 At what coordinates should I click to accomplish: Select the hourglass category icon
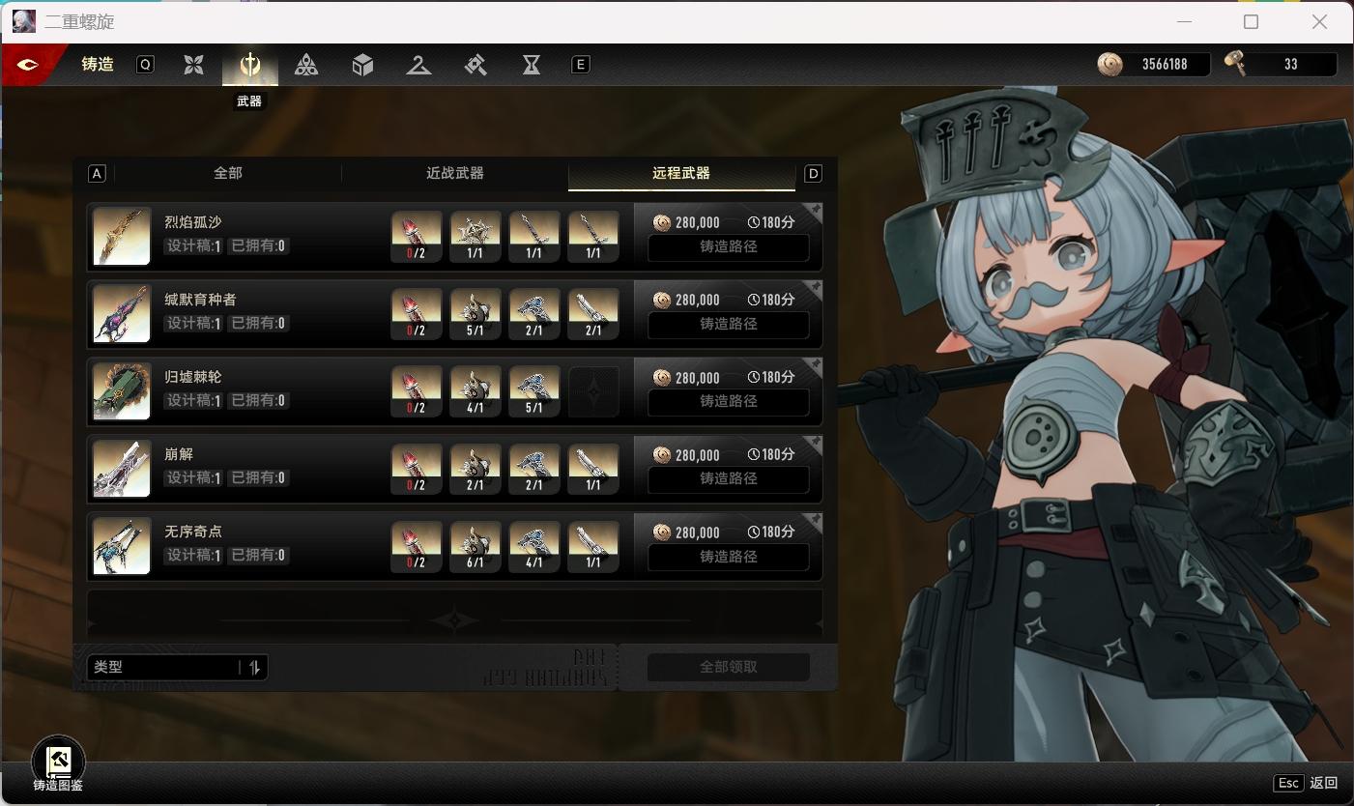tap(532, 65)
